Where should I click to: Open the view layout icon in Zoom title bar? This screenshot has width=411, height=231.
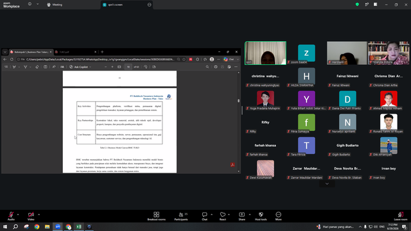pyautogui.click(x=375, y=4)
